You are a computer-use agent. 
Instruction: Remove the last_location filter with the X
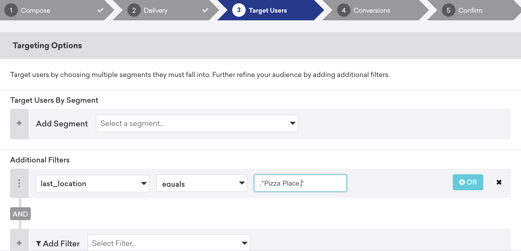pyautogui.click(x=499, y=182)
